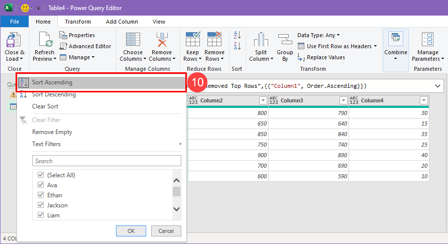Screen dimensions: 448x244
Task: Toggle the (Select All) checkbox
Action: point(41,175)
